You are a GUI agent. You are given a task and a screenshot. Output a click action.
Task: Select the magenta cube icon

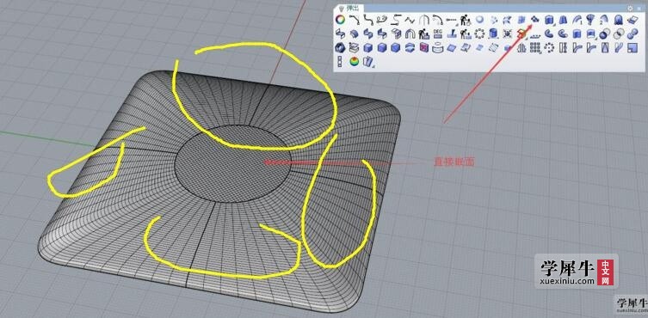pos(424,47)
